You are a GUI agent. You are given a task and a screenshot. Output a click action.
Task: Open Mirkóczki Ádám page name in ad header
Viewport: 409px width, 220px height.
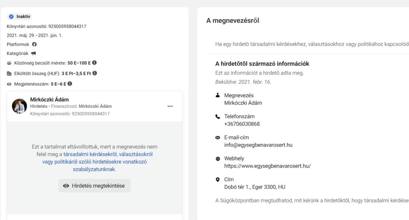tap(50, 99)
